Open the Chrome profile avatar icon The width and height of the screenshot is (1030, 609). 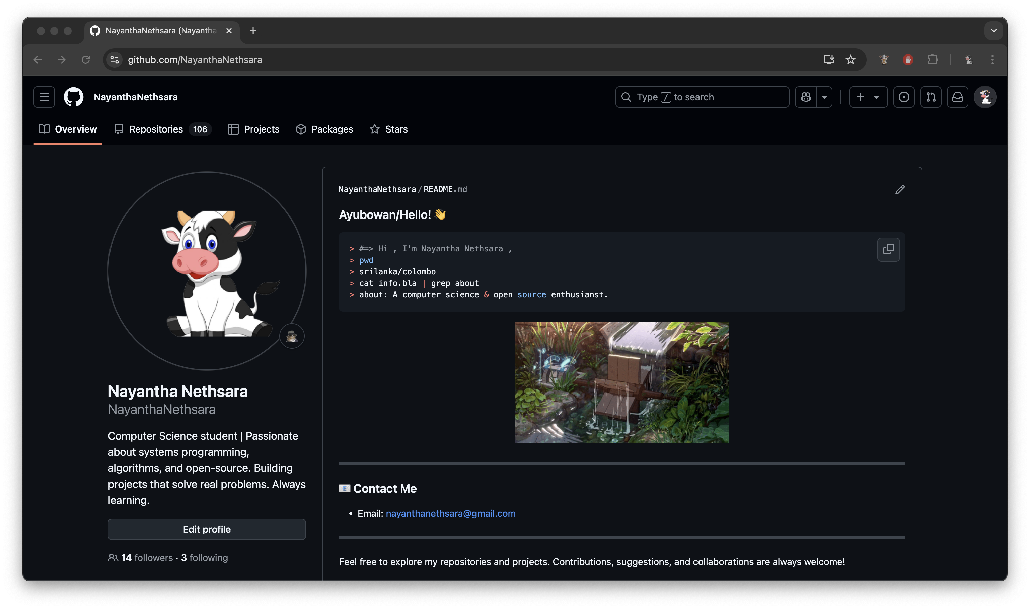(968, 60)
